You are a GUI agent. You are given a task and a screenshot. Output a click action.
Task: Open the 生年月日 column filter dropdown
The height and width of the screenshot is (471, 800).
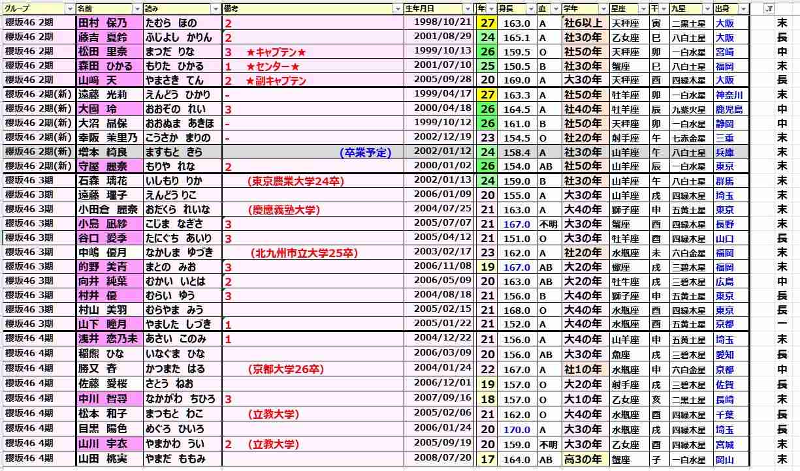[468, 8]
